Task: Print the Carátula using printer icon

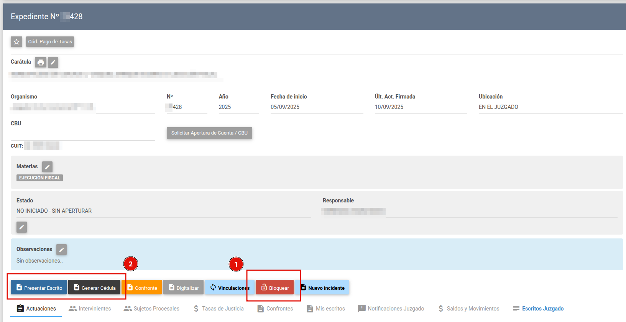Action: pos(41,62)
